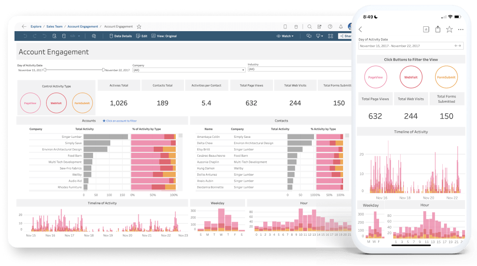Toggle the FormSubmit circle on the mobile view
Image resolution: width=477 pixels, height=266 pixels.
pyautogui.click(x=446, y=77)
